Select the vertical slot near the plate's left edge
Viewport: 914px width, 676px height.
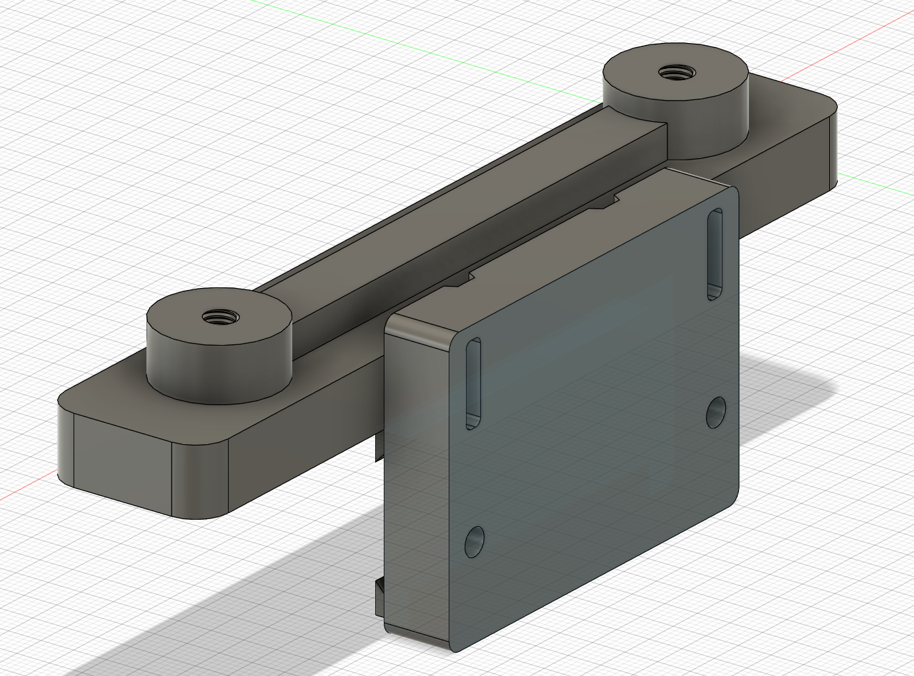[x=473, y=383]
